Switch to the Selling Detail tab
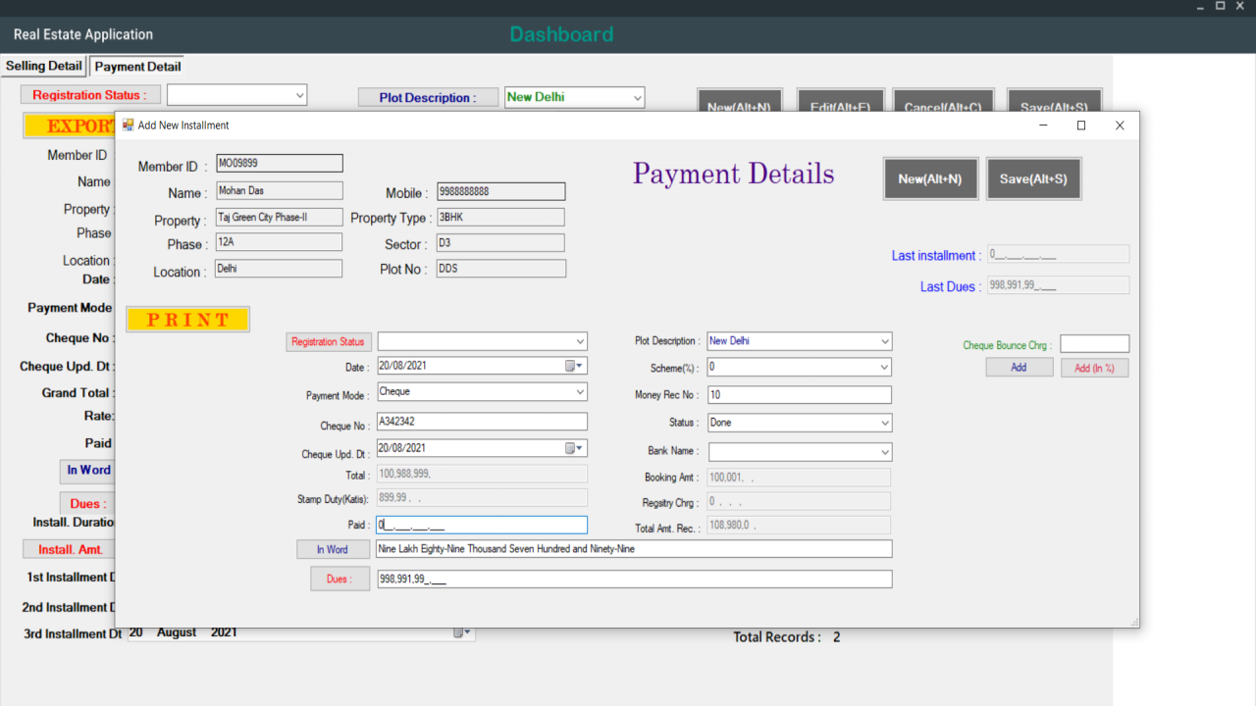The height and width of the screenshot is (706, 1256). [x=44, y=66]
